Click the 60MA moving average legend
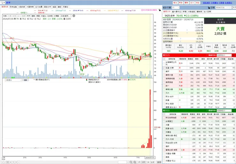The height and width of the screenshot is (164, 236). coord(95,11)
